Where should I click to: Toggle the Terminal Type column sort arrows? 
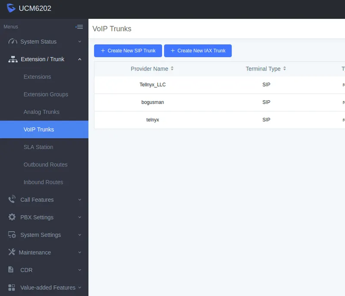click(285, 69)
